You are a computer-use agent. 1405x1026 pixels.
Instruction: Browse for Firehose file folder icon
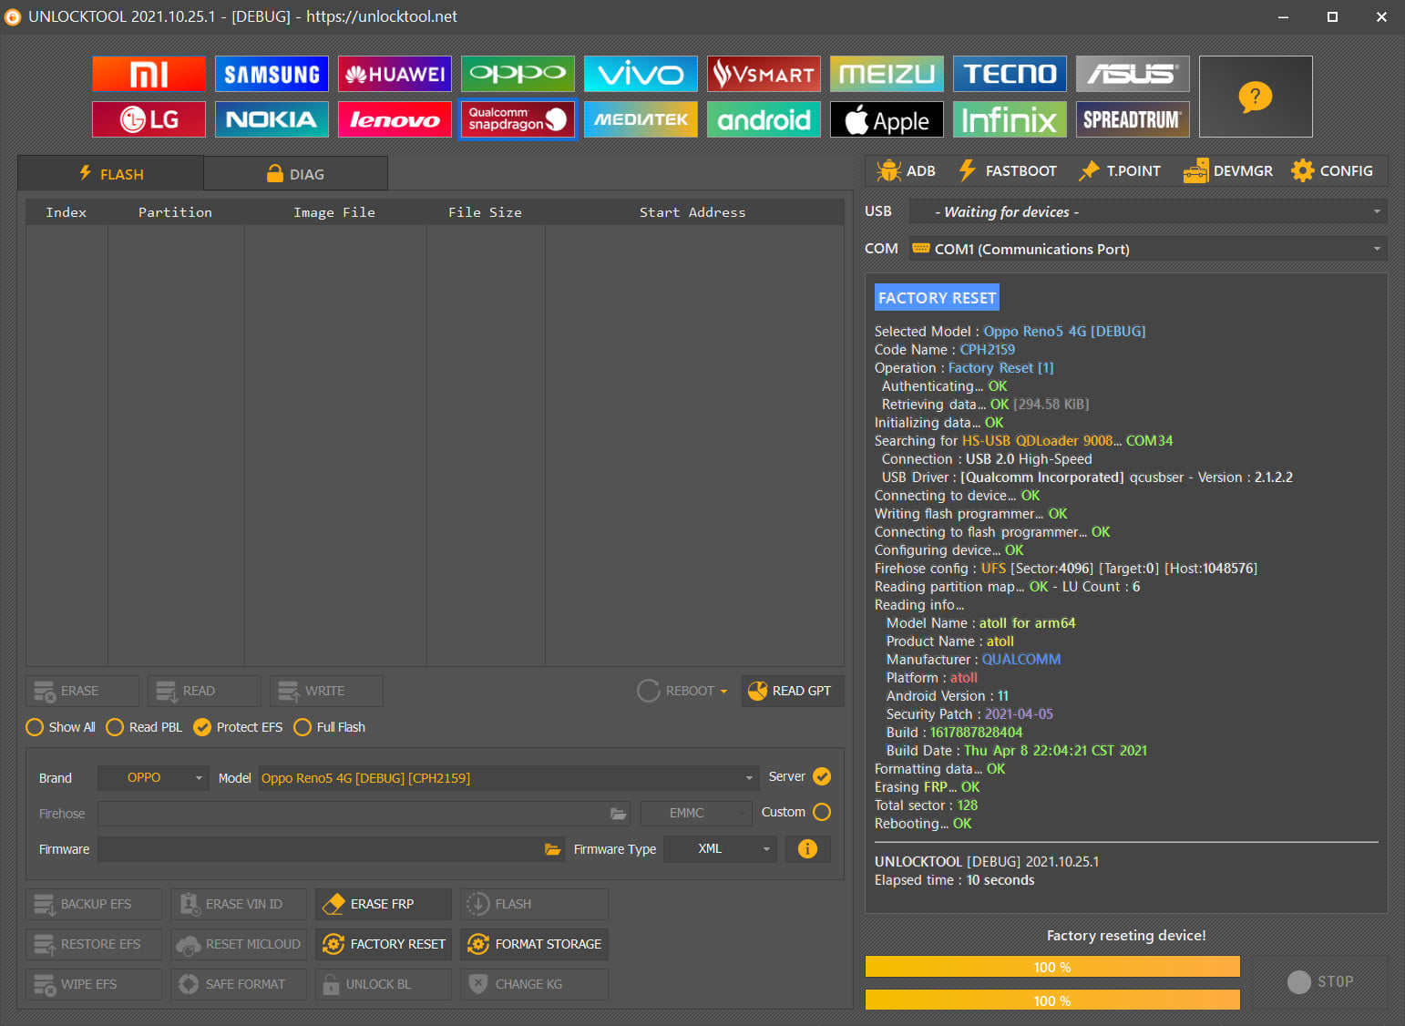619,814
